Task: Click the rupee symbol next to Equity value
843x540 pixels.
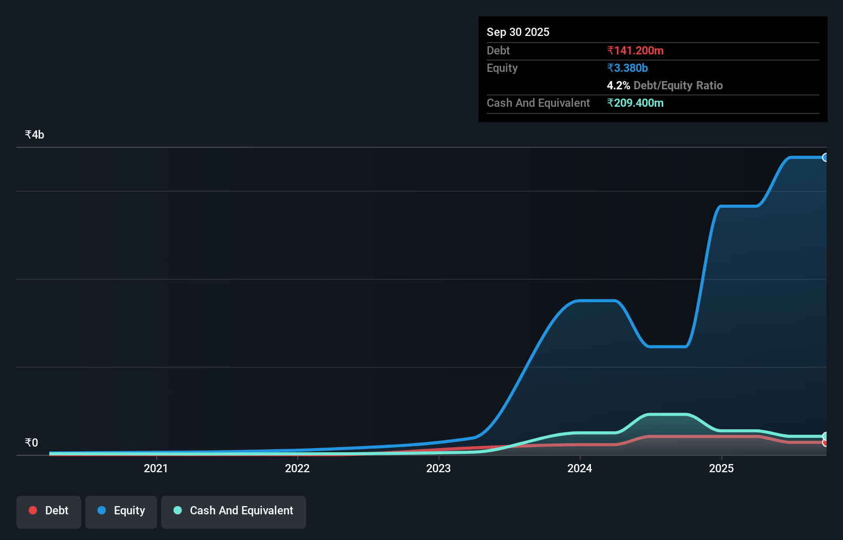Action: click(610, 68)
